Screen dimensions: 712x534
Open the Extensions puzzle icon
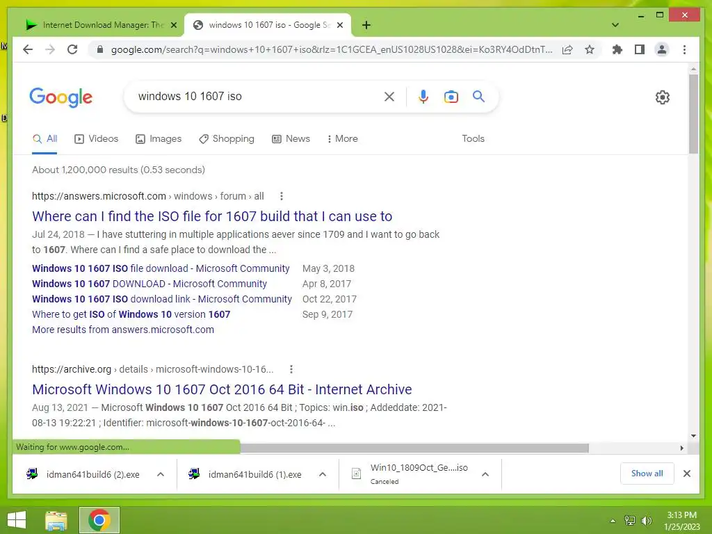pyautogui.click(x=617, y=49)
